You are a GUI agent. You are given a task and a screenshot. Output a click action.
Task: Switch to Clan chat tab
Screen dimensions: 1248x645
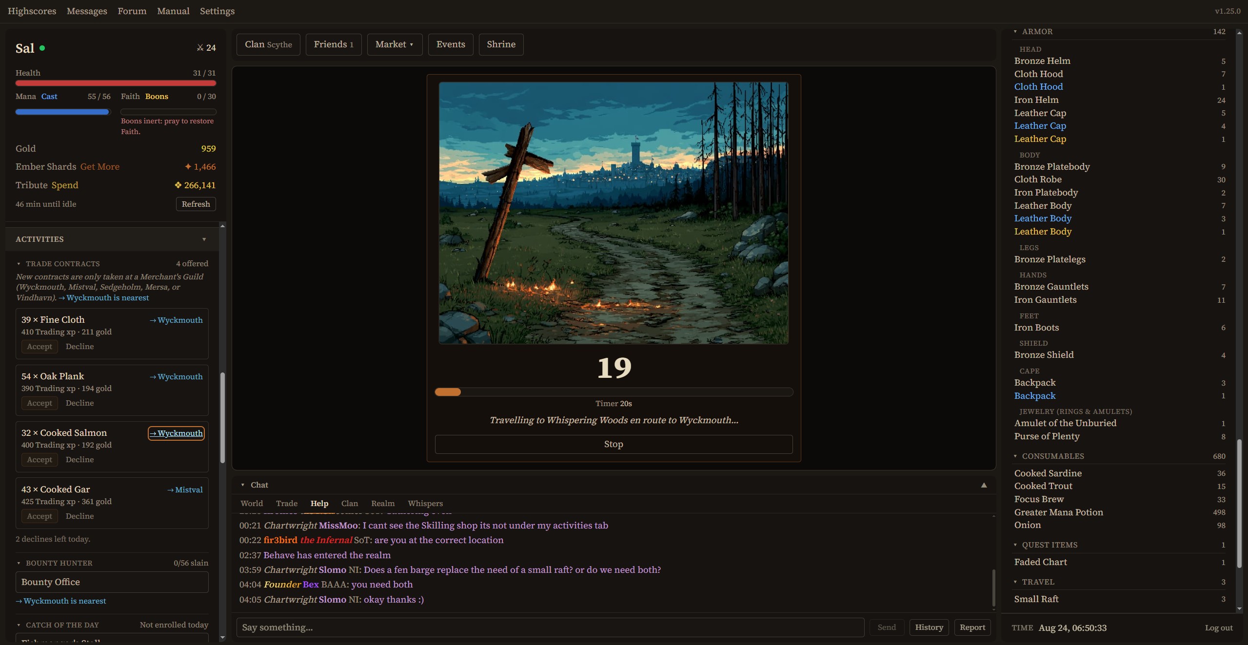point(350,504)
